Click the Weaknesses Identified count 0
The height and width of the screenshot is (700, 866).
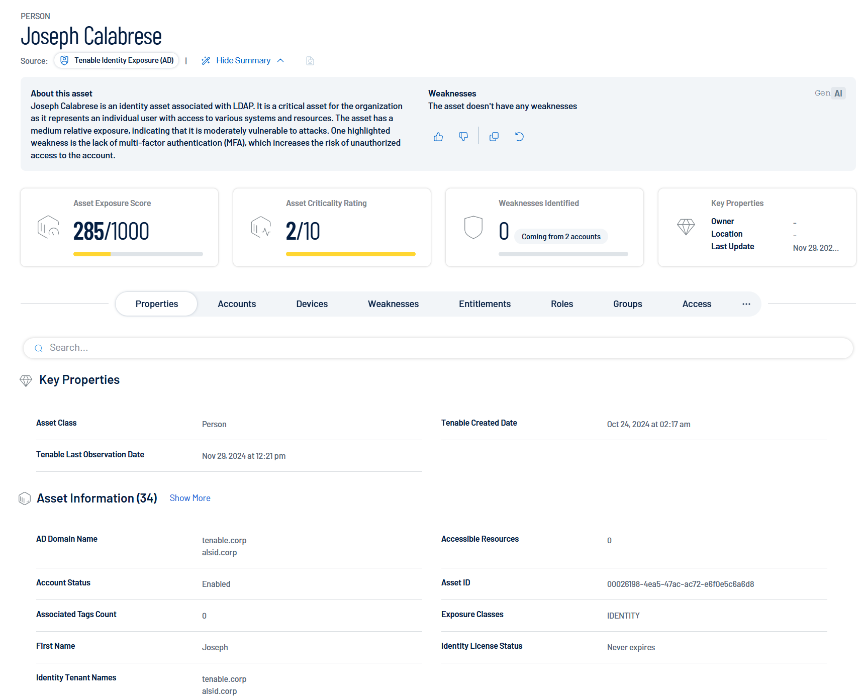click(504, 232)
